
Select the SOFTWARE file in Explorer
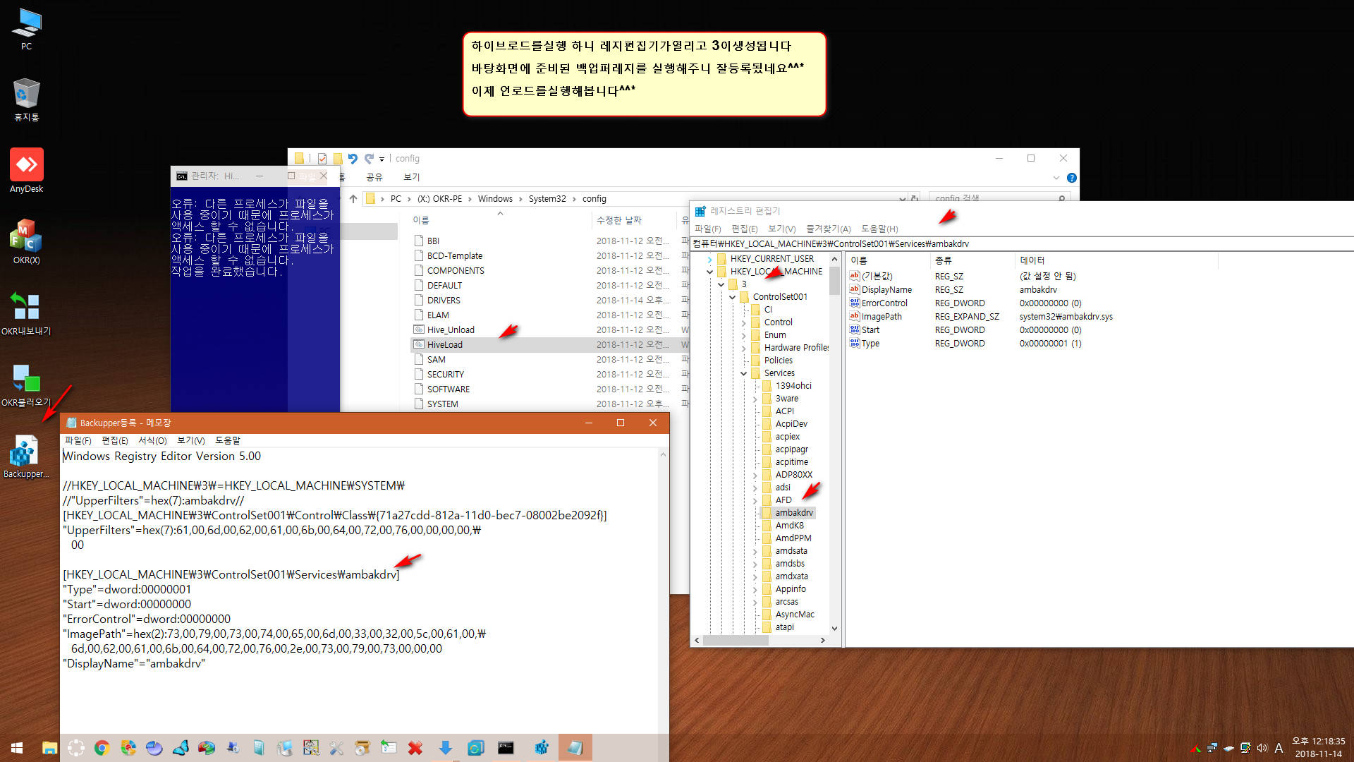point(448,389)
